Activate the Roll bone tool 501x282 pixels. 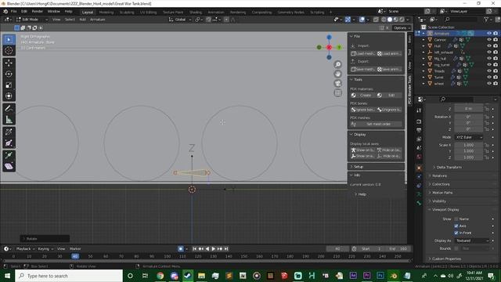pos(9,132)
